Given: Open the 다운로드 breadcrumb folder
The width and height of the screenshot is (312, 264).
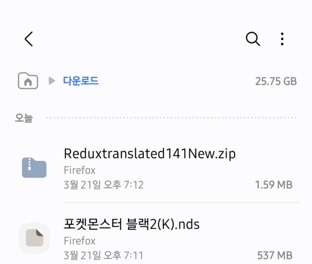Looking at the screenshot, I should click(81, 81).
